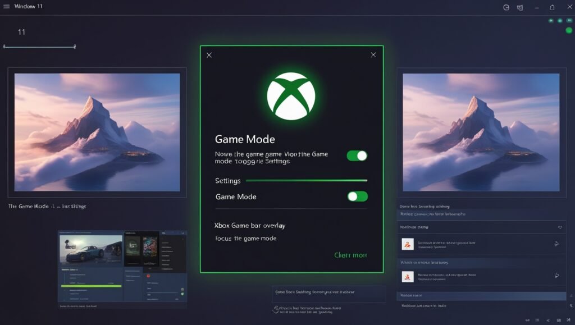Select the Window 11 title bar item

[x=27, y=7]
